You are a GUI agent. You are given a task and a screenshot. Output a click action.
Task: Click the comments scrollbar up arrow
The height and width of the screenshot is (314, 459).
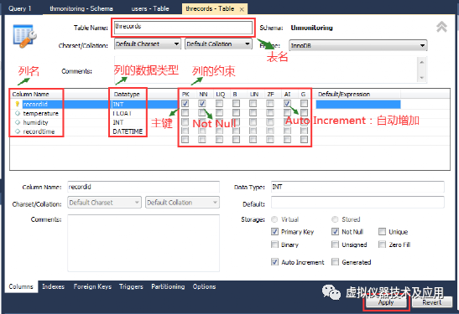422,62
